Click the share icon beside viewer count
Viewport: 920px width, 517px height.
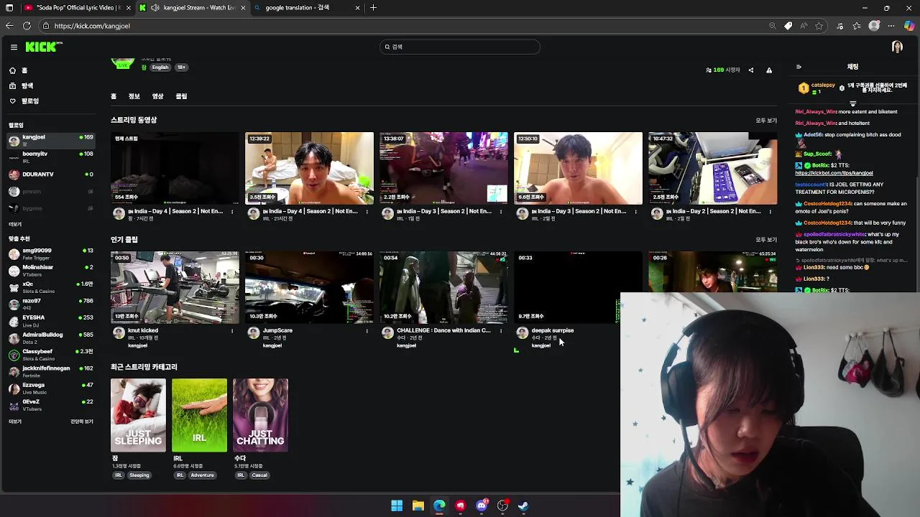tap(751, 70)
